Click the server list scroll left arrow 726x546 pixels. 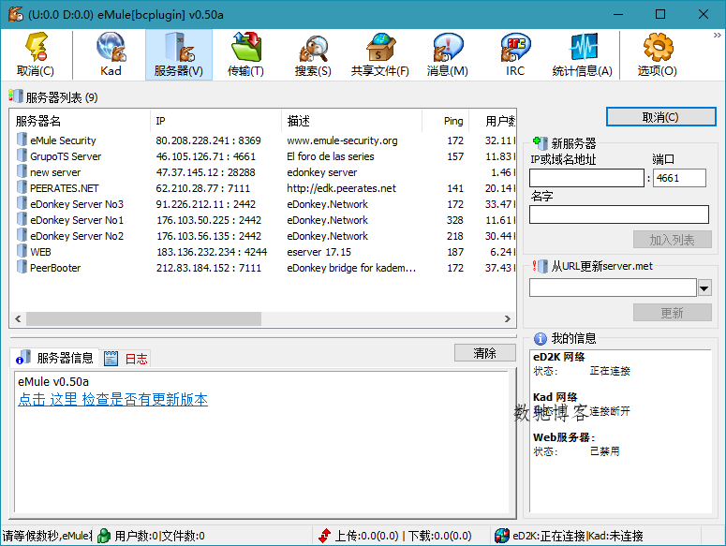tap(18, 318)
